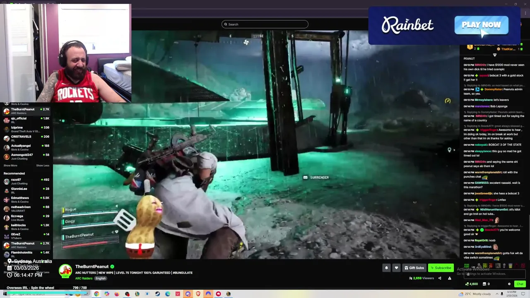Open Brave browser from taskbar
Image resolution: width=530 pixels, height=298 pixels.
(198, 294)
